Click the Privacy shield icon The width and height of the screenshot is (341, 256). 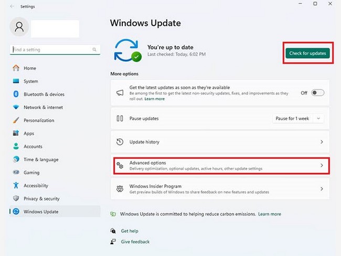(16, 198)
